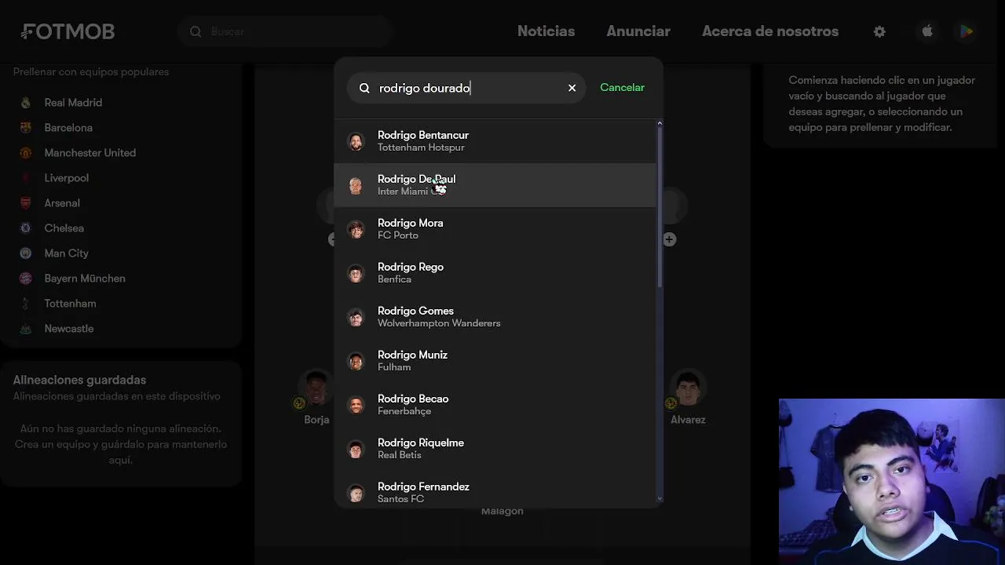Click Rodrigo Becao's avatar

pos(356,405)
